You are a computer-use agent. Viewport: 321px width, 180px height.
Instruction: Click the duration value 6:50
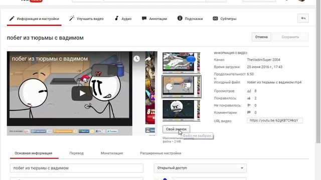pos(250,74)
